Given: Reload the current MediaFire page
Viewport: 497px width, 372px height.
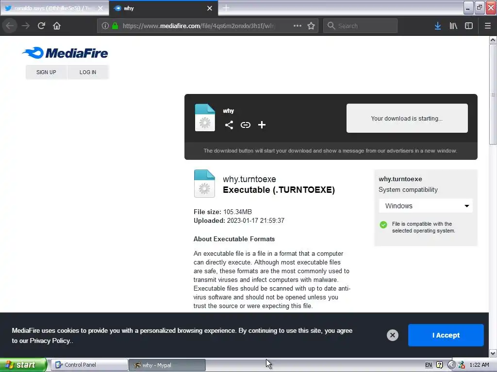Looking at the screenshot, I should [x=41, y=26].
